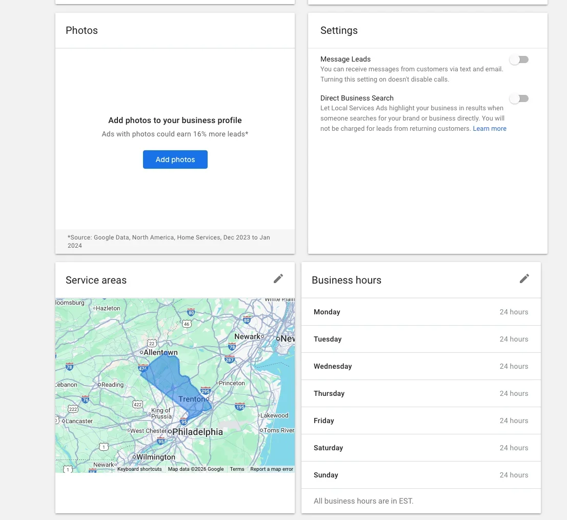Click the Tuesday hours row
The image size is (567, 520).
point(420,339)
